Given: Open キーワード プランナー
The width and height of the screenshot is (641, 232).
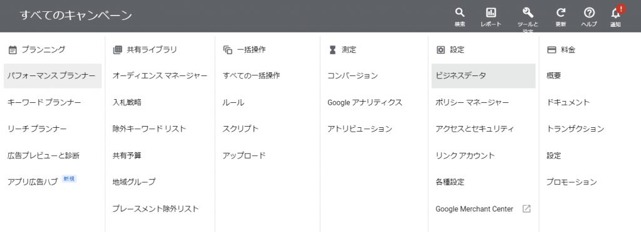Looking at the screenshot, I should coord(44,102).
